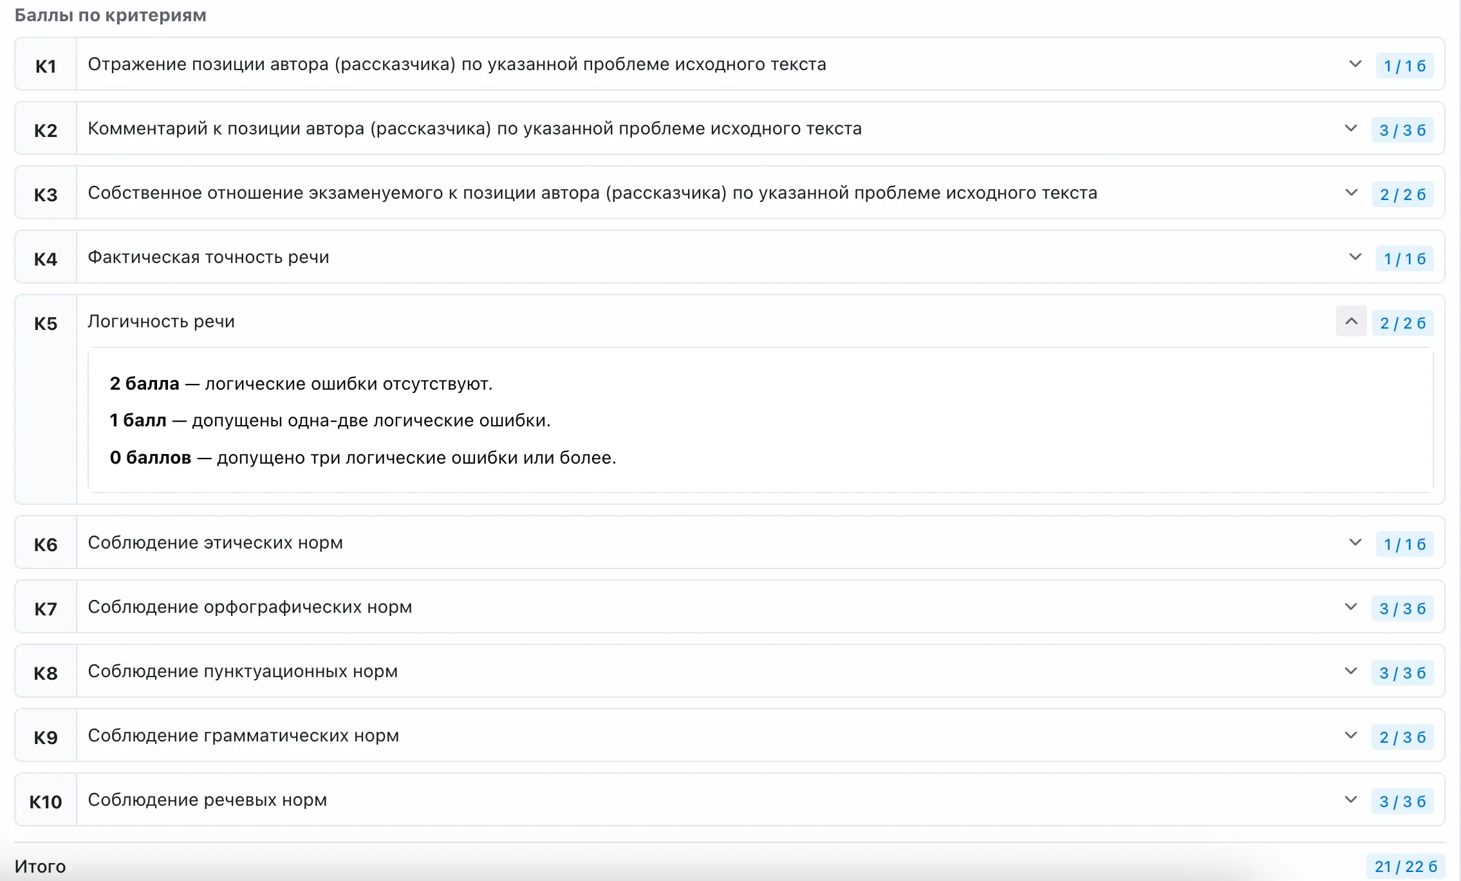
Task: Expand the K2 Комментарий criterion chevron
Action: [1351, 129]
